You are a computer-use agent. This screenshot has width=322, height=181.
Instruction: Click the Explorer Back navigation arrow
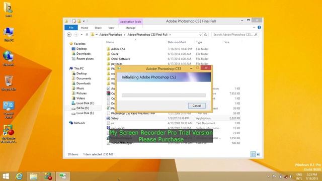[x=69, y=35]
